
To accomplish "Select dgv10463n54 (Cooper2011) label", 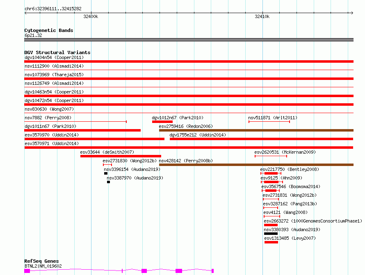I will click(x=54, y=92).
